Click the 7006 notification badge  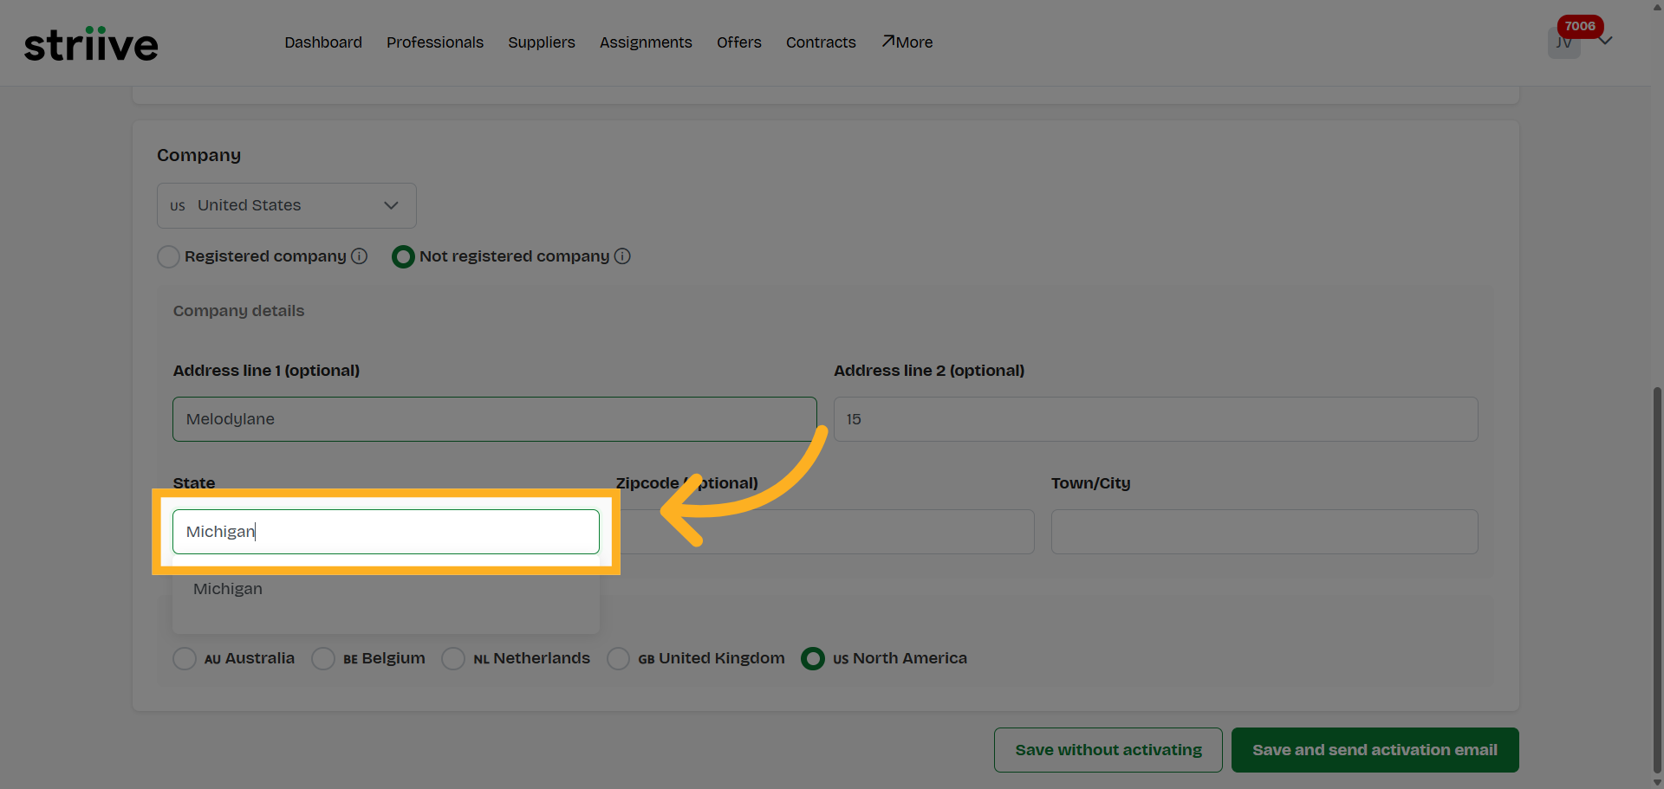coord(1579,26)
